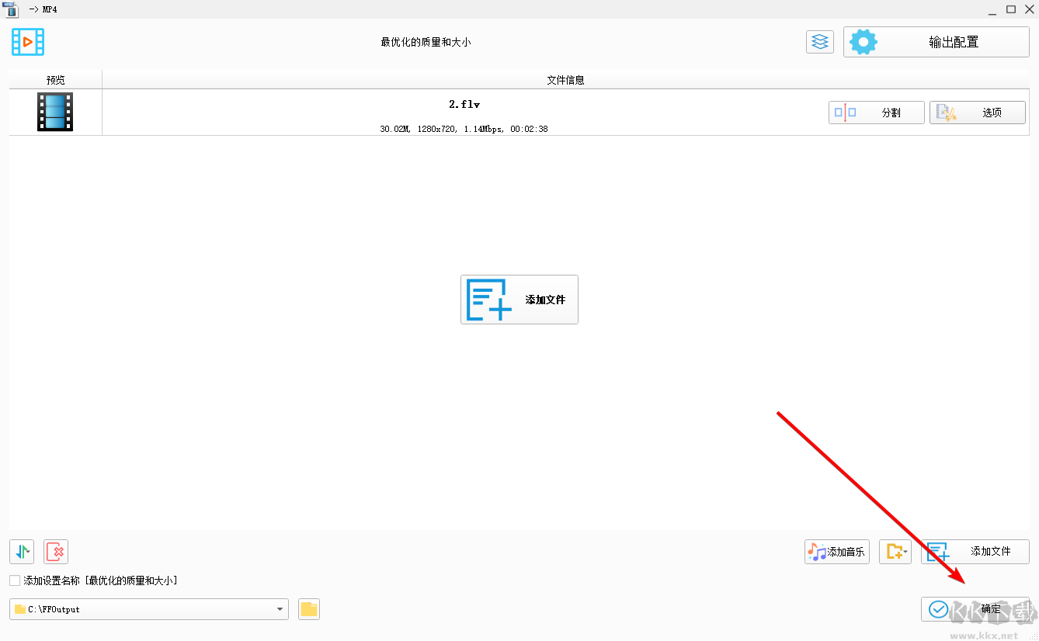Screen dimensions: 1039x641
Task: Click the green-blue sort arrows icon
Action: click(19, 550)
